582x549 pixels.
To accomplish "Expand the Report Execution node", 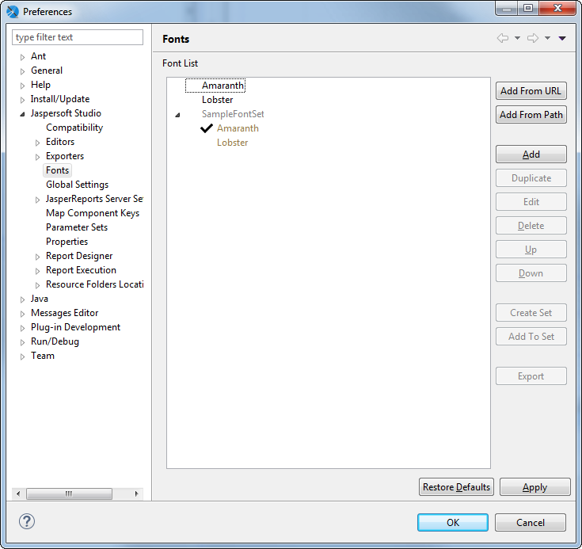I will click(37, 271).
